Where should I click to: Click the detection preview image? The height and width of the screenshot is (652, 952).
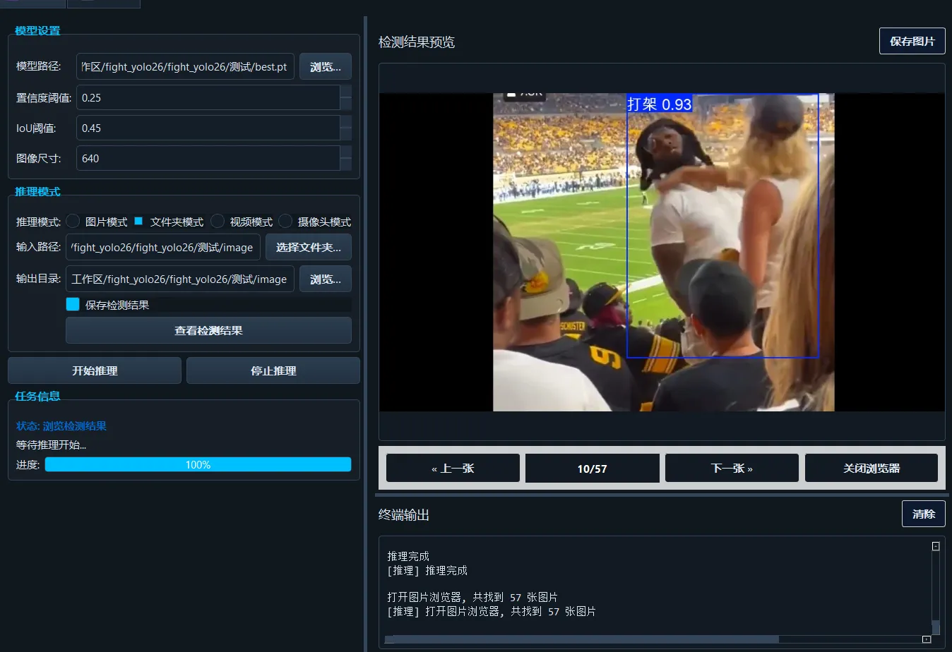pyautogui.click(x=664, y=252)
